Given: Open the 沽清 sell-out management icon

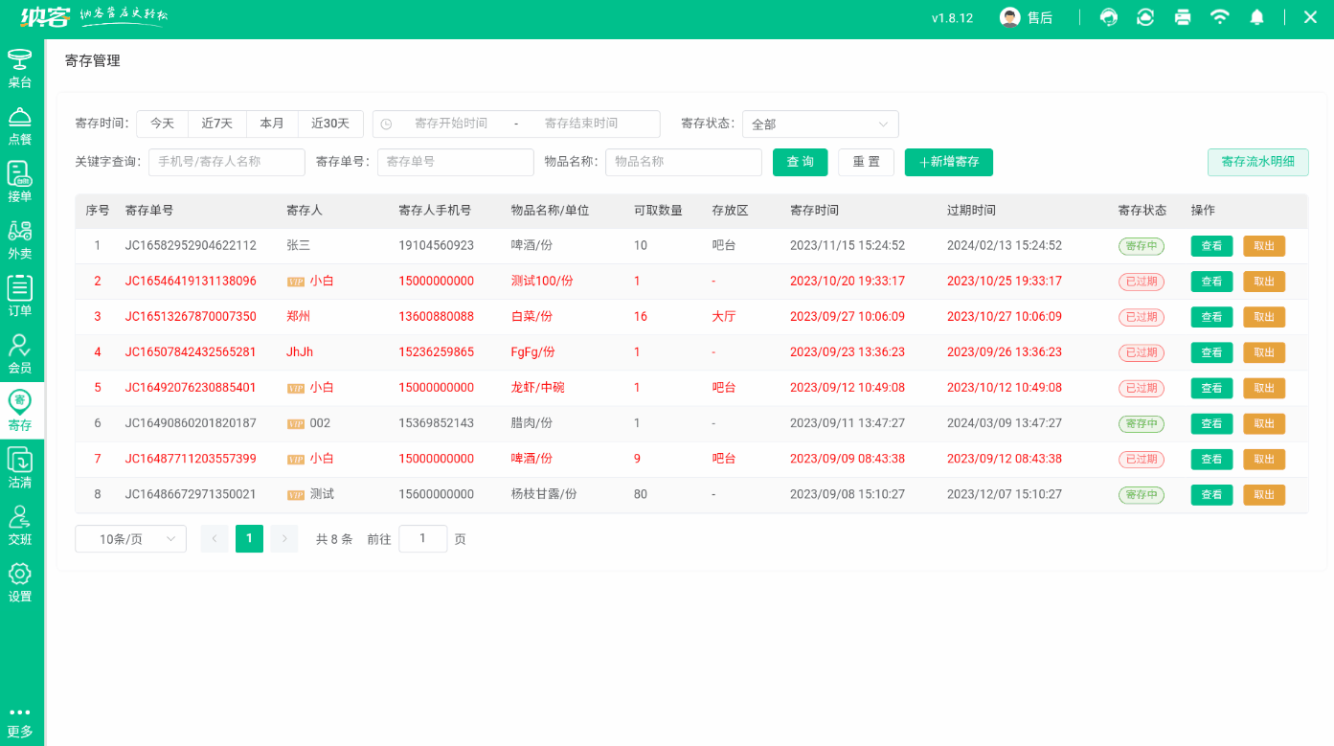Looking at the screenshot, I should pos(20,467).
